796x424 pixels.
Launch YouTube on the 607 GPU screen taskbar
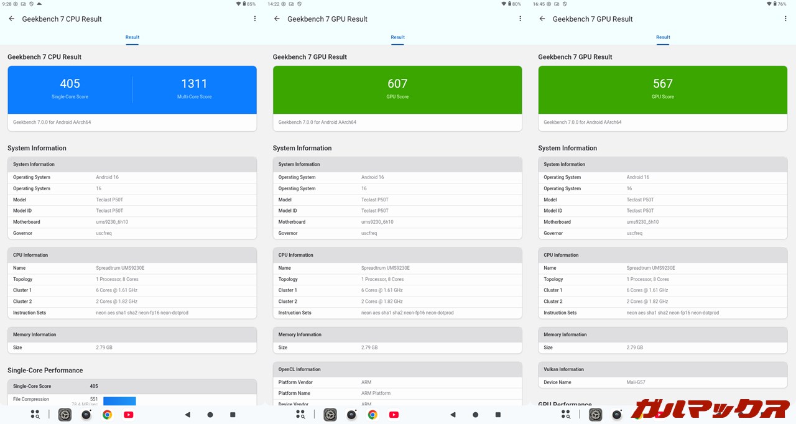pos(394,415)
